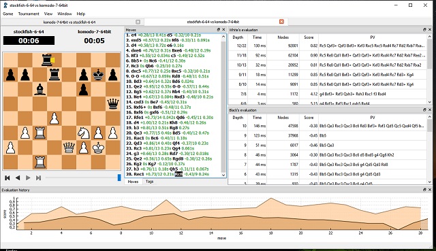This screenshot has width=436, height=251.
Task: Click the stockfish-6-64 clock showing 00:06
Action: 29,41
